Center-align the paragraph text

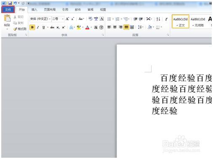click(115, 27)
